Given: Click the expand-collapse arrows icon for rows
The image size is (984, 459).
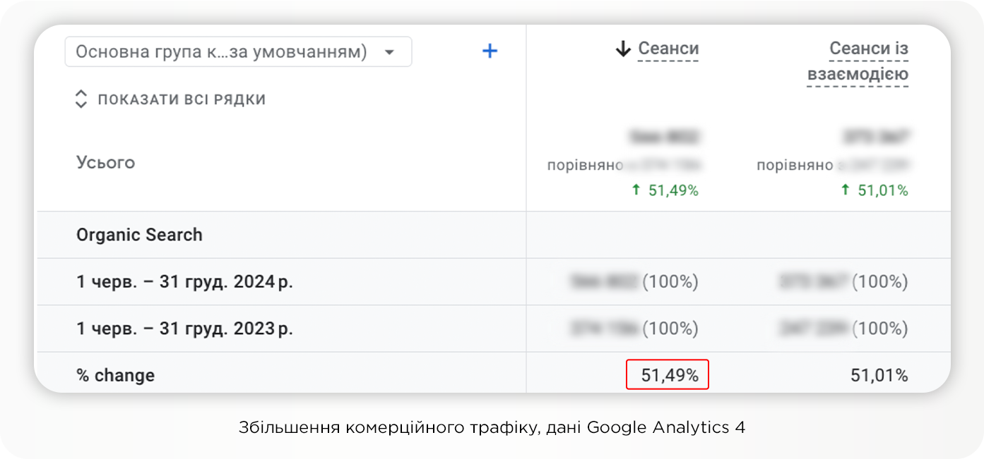Looking at the screenshot, I should pos(81,99).
